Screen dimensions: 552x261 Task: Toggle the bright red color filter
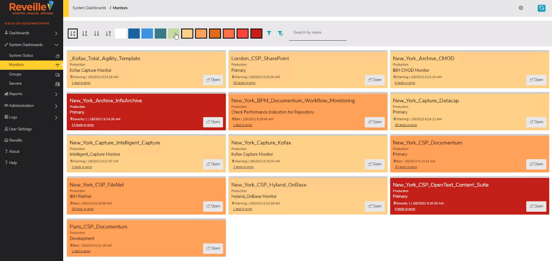(243, 33)
